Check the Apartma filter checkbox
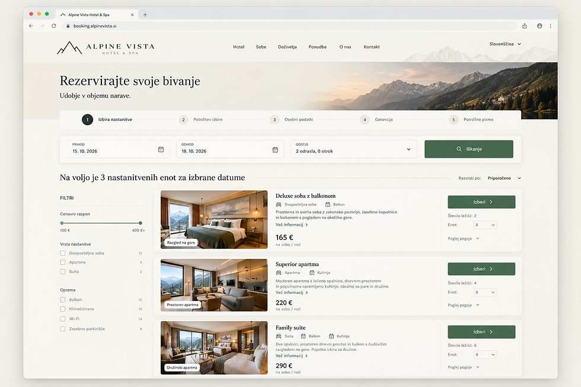Image resolution: width=581 pixels, height=387 pixels. click(x=63, y=262)
